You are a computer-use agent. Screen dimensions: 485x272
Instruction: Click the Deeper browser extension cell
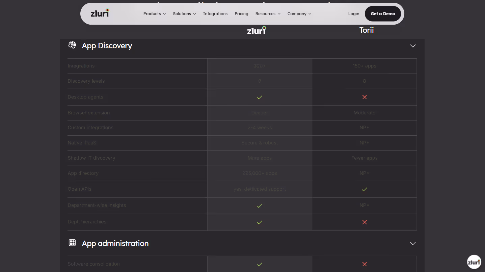pyautogui.click(x=260, y=113)
